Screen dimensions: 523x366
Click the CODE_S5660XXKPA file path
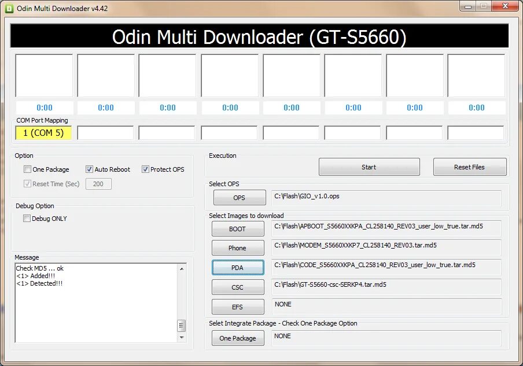click(x=386, y=267)
